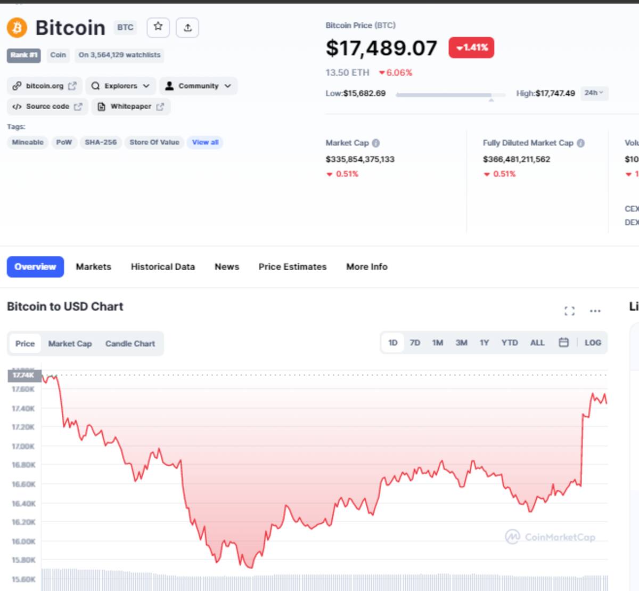Click the Market Cap info icon
The image size is (639, 591).
(x=376, y=143)
